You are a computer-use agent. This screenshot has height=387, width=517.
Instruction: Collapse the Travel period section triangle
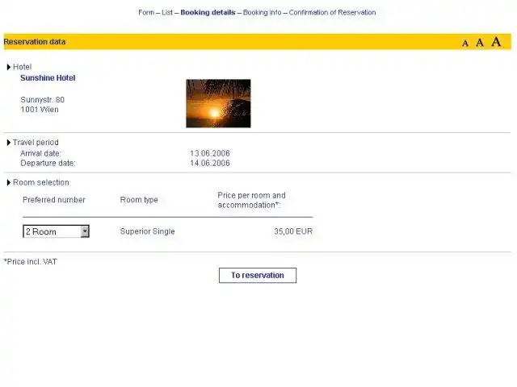[9, 143]
